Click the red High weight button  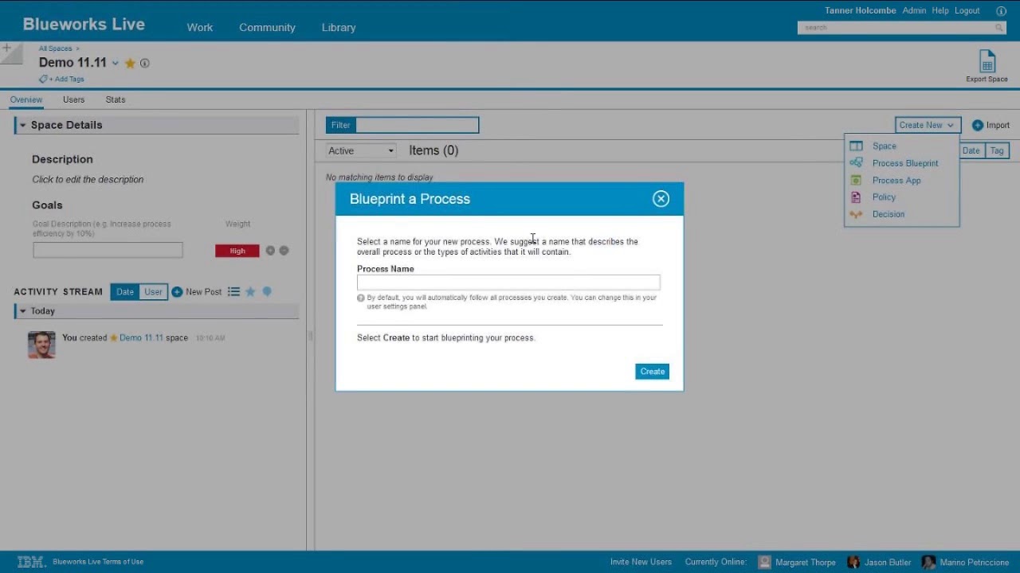(237, 251)
